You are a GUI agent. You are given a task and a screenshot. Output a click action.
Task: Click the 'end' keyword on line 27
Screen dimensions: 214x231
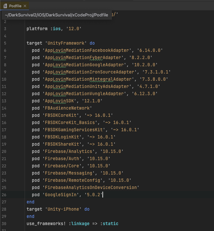pos(31,202)
